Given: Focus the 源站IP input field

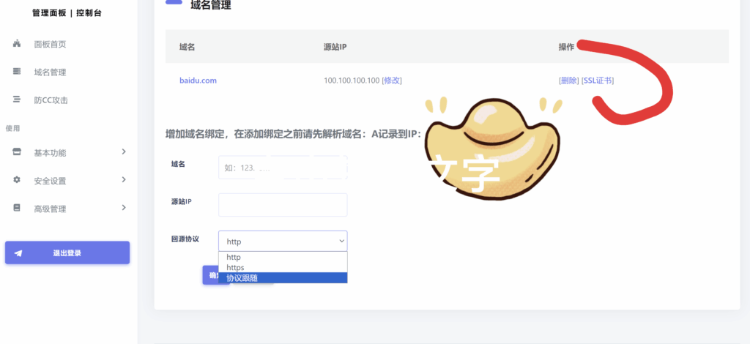Looking at the screenshot, I should pos(283,205).
